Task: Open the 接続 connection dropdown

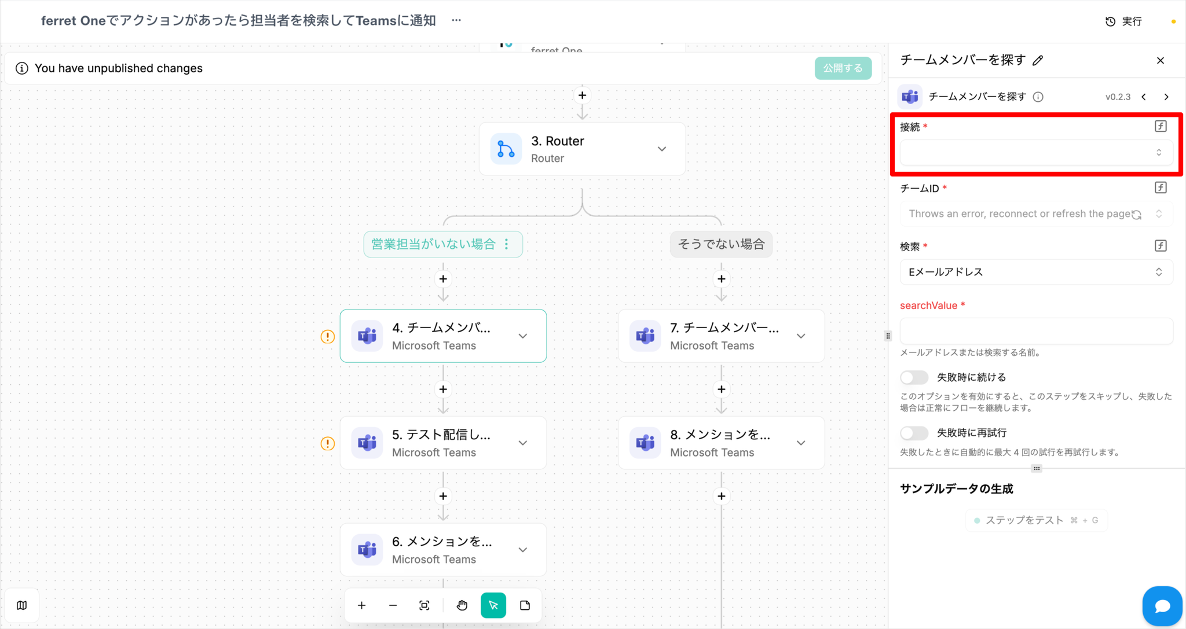Action: click(1036, 153)
